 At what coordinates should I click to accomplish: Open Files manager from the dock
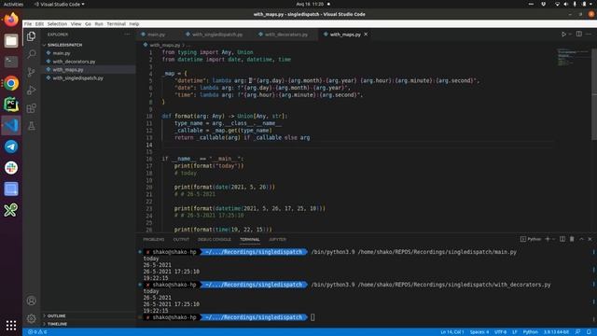(11, 41)
